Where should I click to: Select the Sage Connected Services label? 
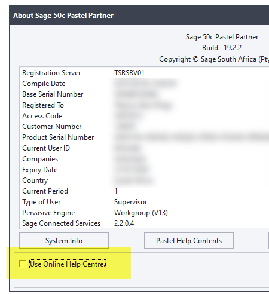click(x=61, y=223)
